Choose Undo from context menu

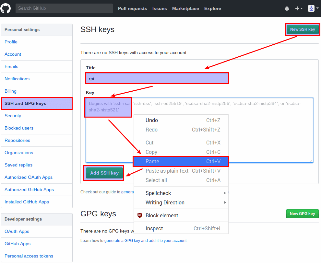coord(181,120)
